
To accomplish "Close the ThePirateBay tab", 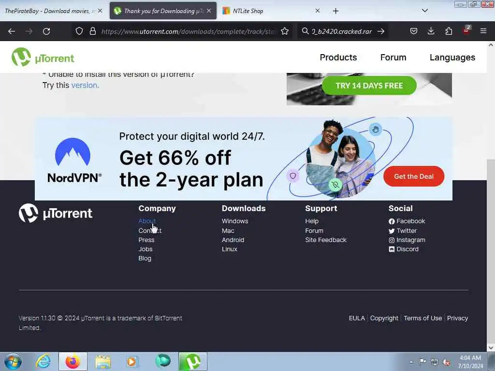I will (x=100, y=11).
